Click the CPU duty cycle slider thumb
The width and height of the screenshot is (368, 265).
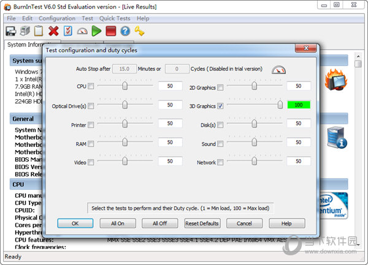point(125,86)
